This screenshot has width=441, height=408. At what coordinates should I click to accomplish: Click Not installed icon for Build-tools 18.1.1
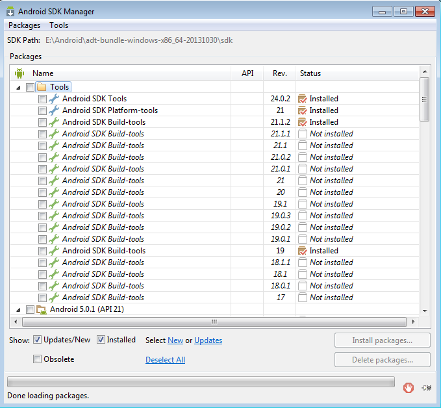(x=303, y=262)
